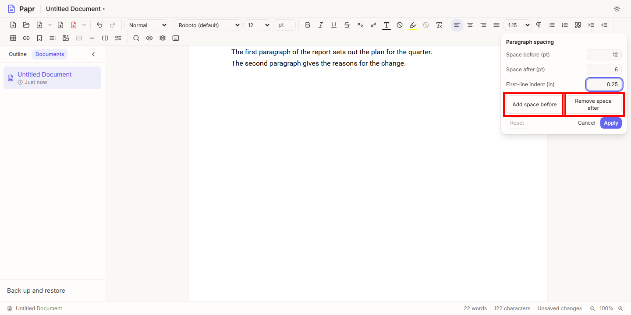This screenshot has height=315, width=631.
Task: Pick the text color swatch
Action: 386,25
